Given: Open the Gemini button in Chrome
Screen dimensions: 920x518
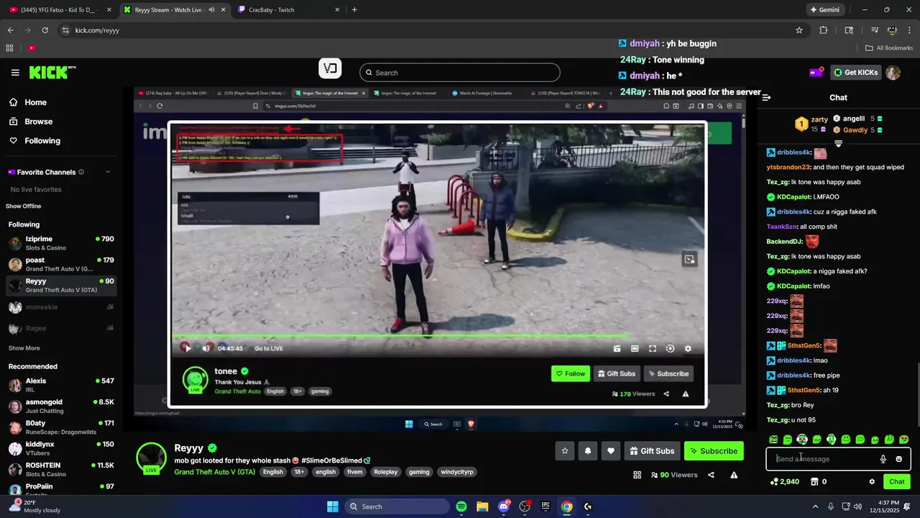Looking at the screenshot, I should (x=824, y=10).
